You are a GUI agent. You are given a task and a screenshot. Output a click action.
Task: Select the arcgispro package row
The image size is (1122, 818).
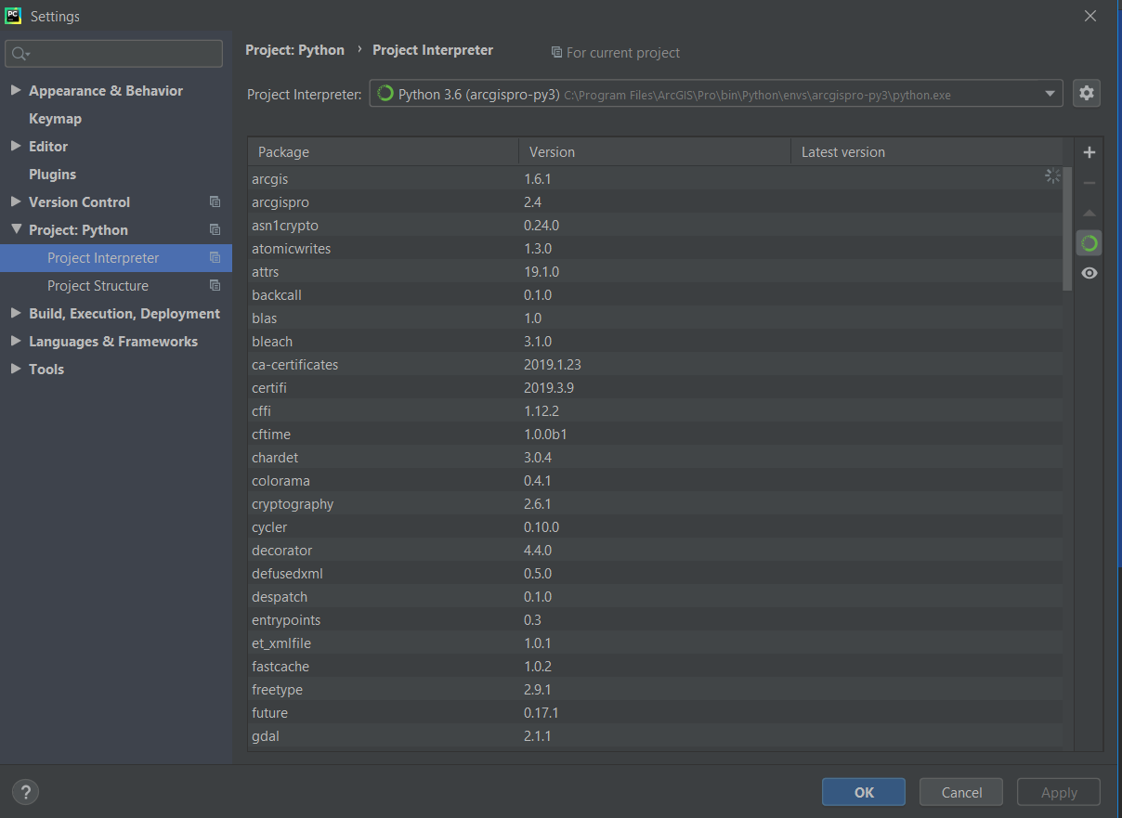655,201
